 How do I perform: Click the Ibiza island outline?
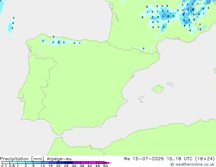[141, 98]
